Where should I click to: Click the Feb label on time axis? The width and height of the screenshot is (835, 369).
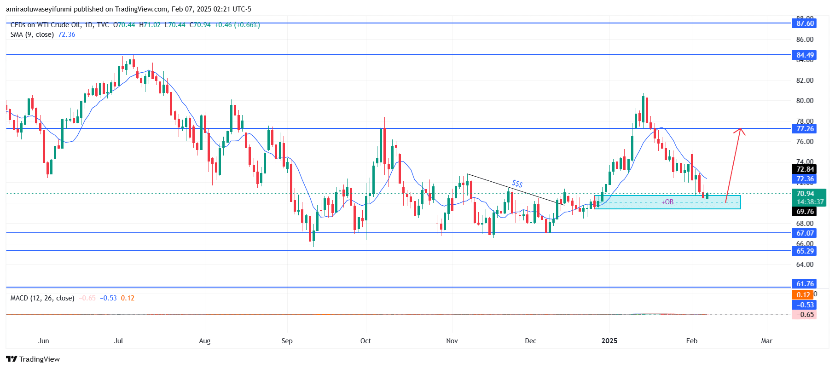(691, 341)
